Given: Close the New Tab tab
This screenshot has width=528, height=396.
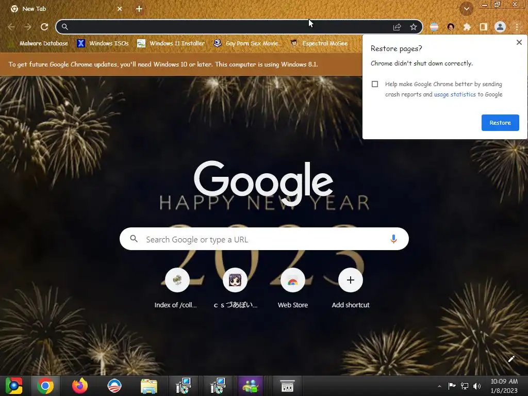Looking at the screenshot, I should pyautogui.click(x=120, y=9).
